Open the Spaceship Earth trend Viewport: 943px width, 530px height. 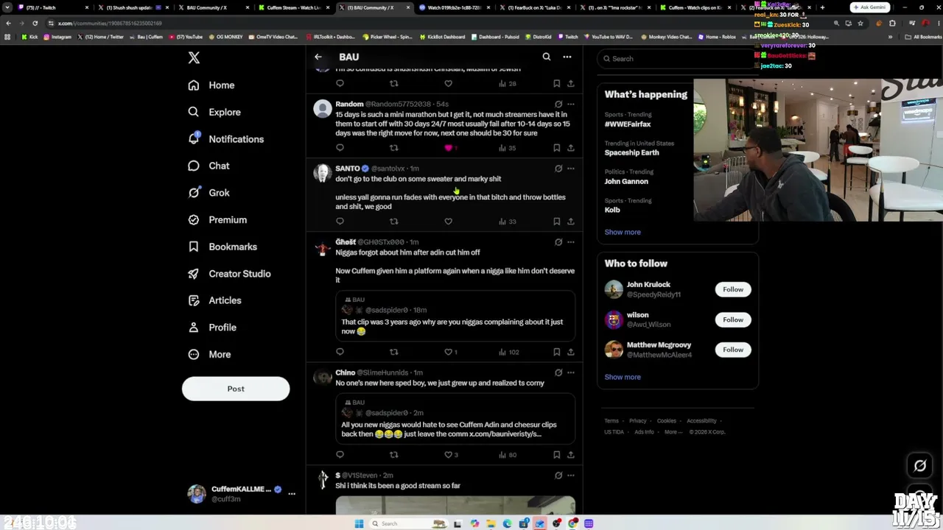[632, 152]
